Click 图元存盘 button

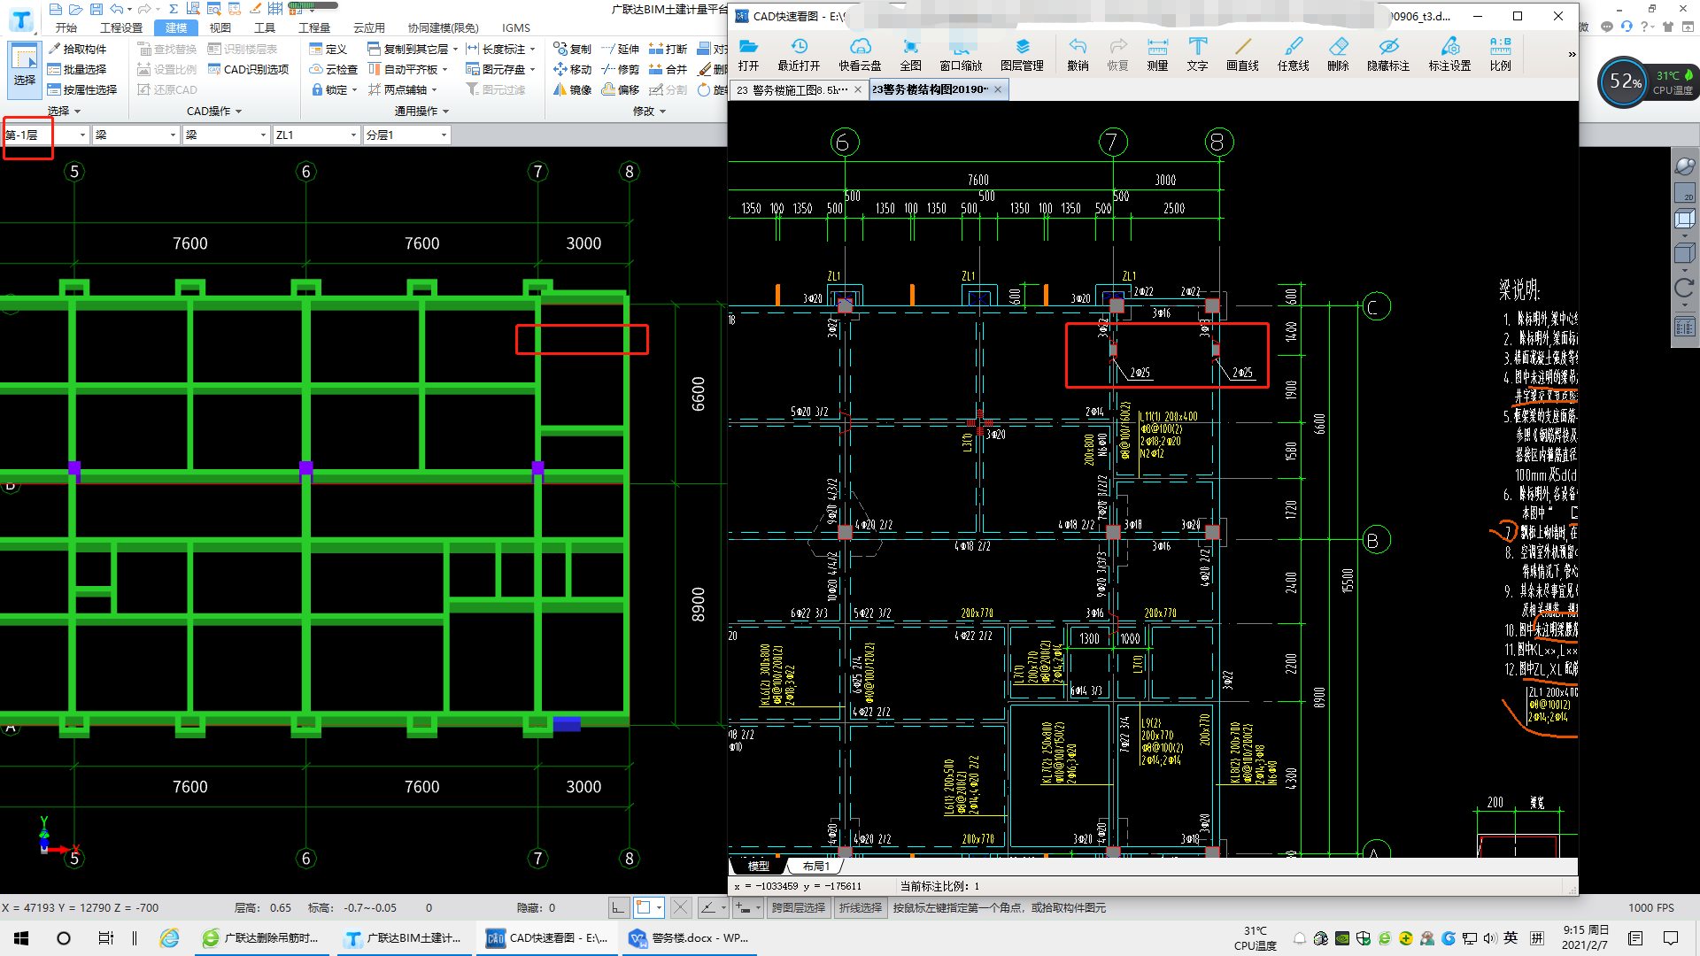point(496,69)
